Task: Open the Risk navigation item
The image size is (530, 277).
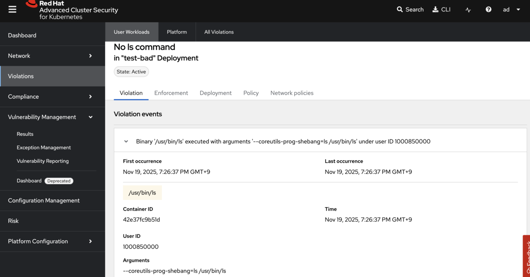Action: (x=13, y=221)
